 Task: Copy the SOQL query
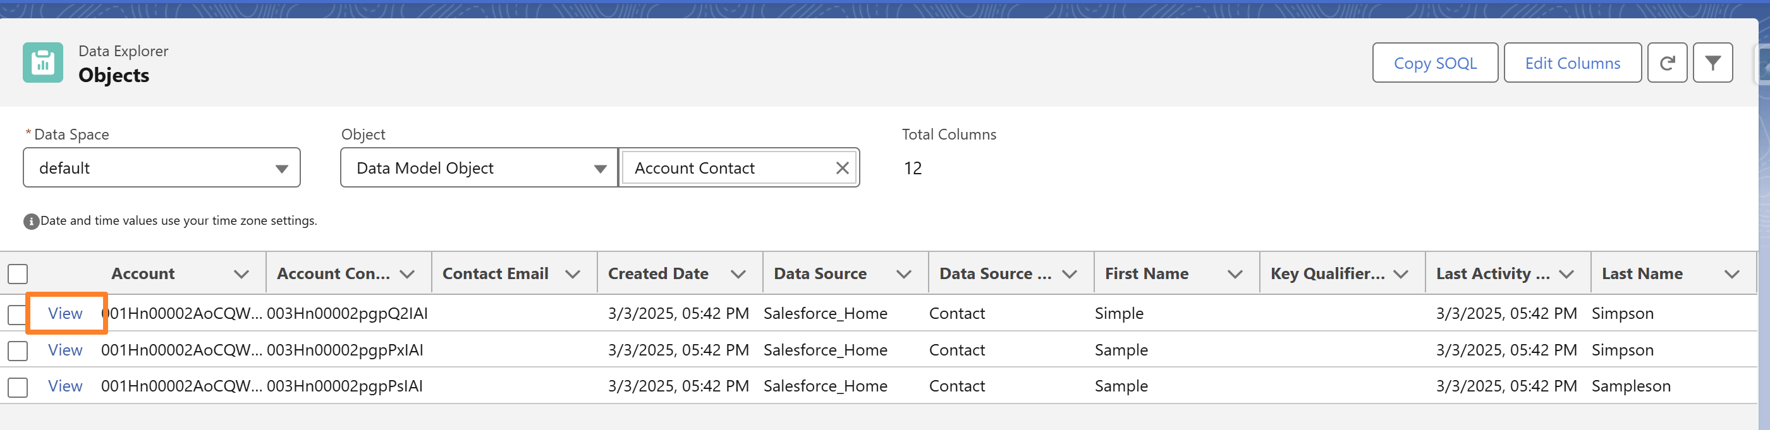pos(1435,63)
